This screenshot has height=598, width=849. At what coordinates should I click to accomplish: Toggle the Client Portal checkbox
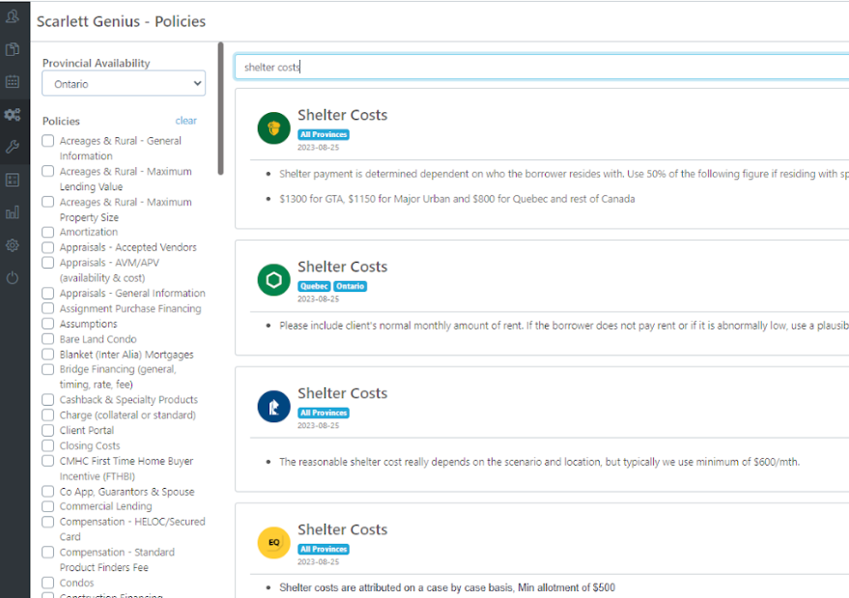[x=48, y=430]
